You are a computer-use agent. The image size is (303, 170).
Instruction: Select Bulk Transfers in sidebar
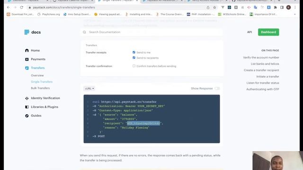click(x=40, y=88)
